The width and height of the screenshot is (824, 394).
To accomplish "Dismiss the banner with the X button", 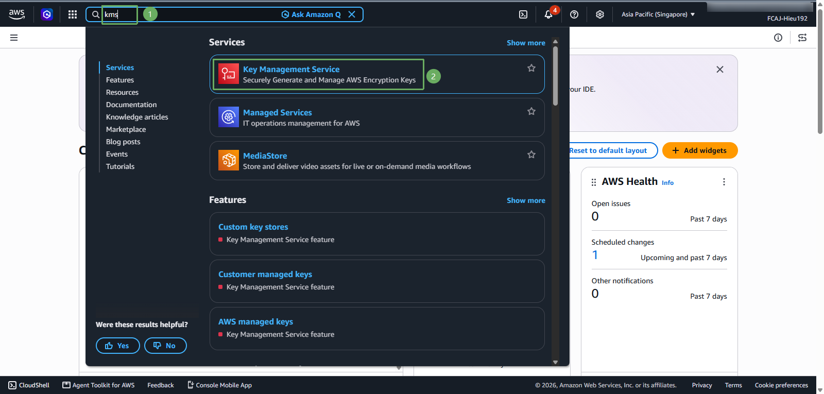I will pos(720,70).
